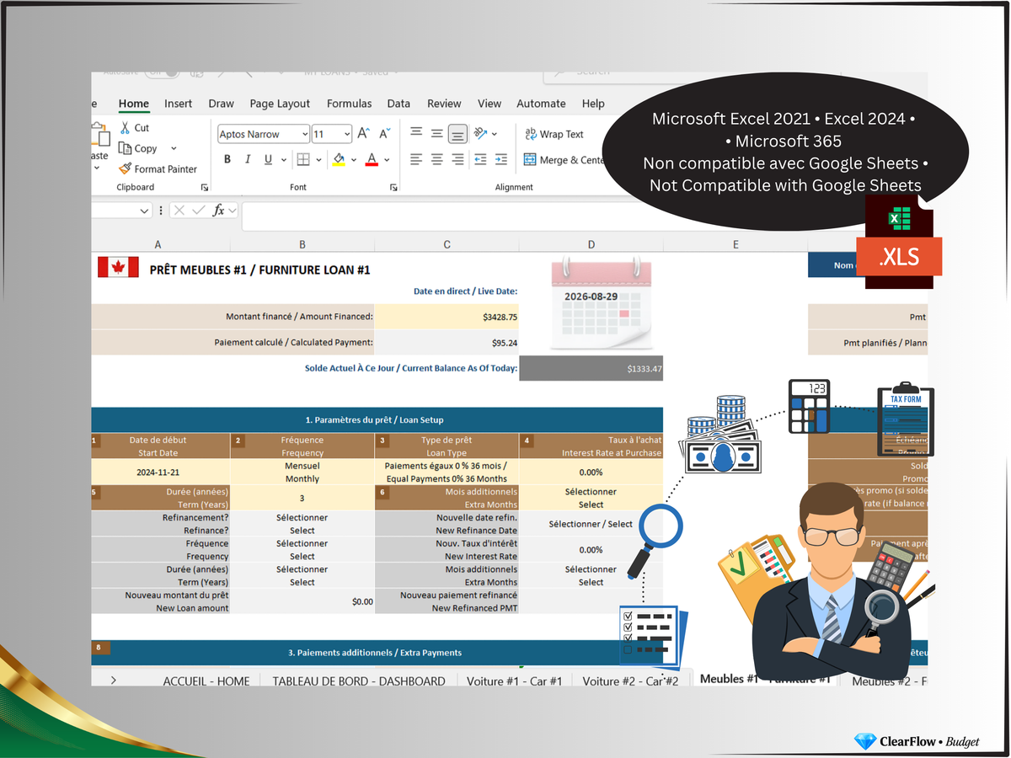This screenshot has width=1011, height=758.
Task: Expand the Underline style arrow
Action: tap(282, 159)
